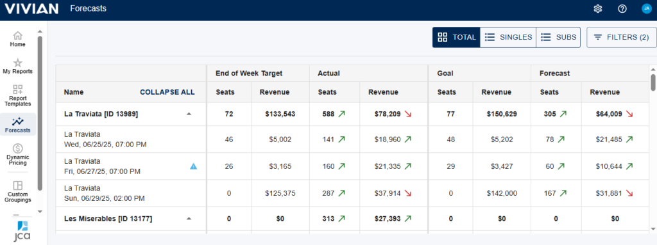Click COLLAPSE ALL link

pos(167,92)
